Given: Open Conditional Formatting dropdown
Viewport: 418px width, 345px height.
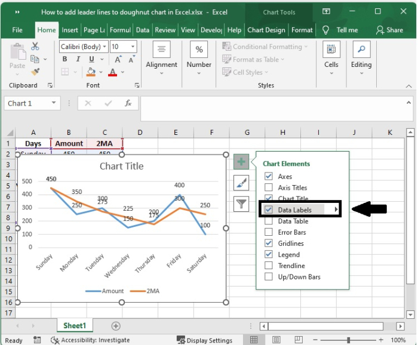Looking at the screenshot, I should (x=265, y=47).
